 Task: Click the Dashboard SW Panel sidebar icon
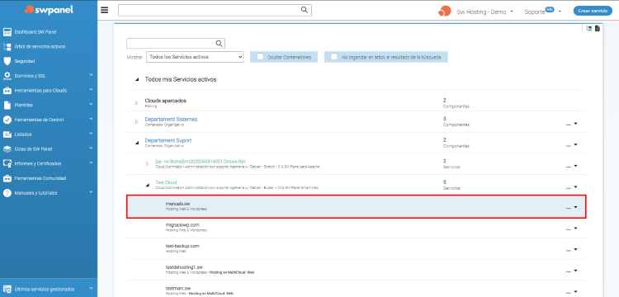[x=7, y=32]
